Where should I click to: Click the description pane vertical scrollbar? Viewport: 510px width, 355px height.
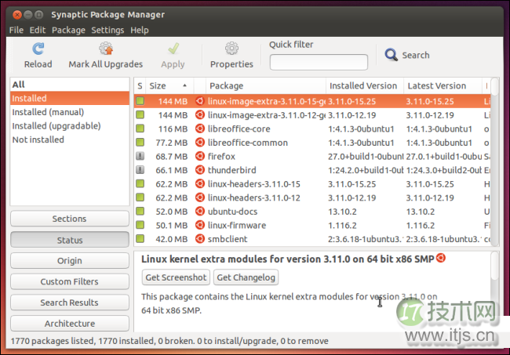pos(495,291)
